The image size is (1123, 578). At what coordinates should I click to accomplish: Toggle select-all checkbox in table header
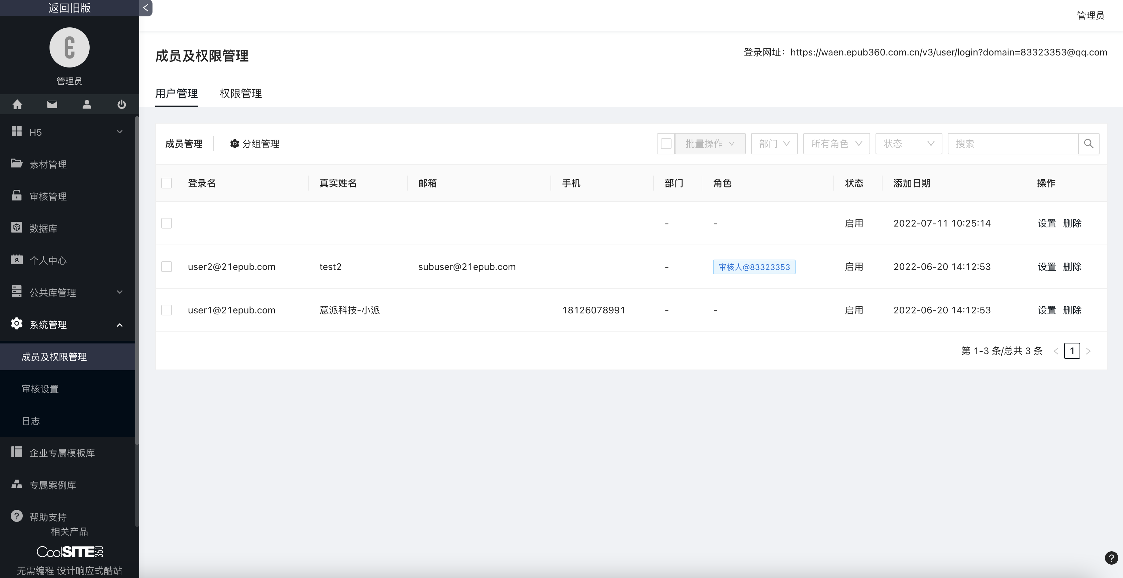click(167, 183)
